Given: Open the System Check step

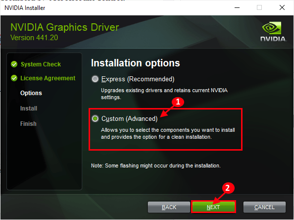Looking at the screenshot, I should pos(41,64).
